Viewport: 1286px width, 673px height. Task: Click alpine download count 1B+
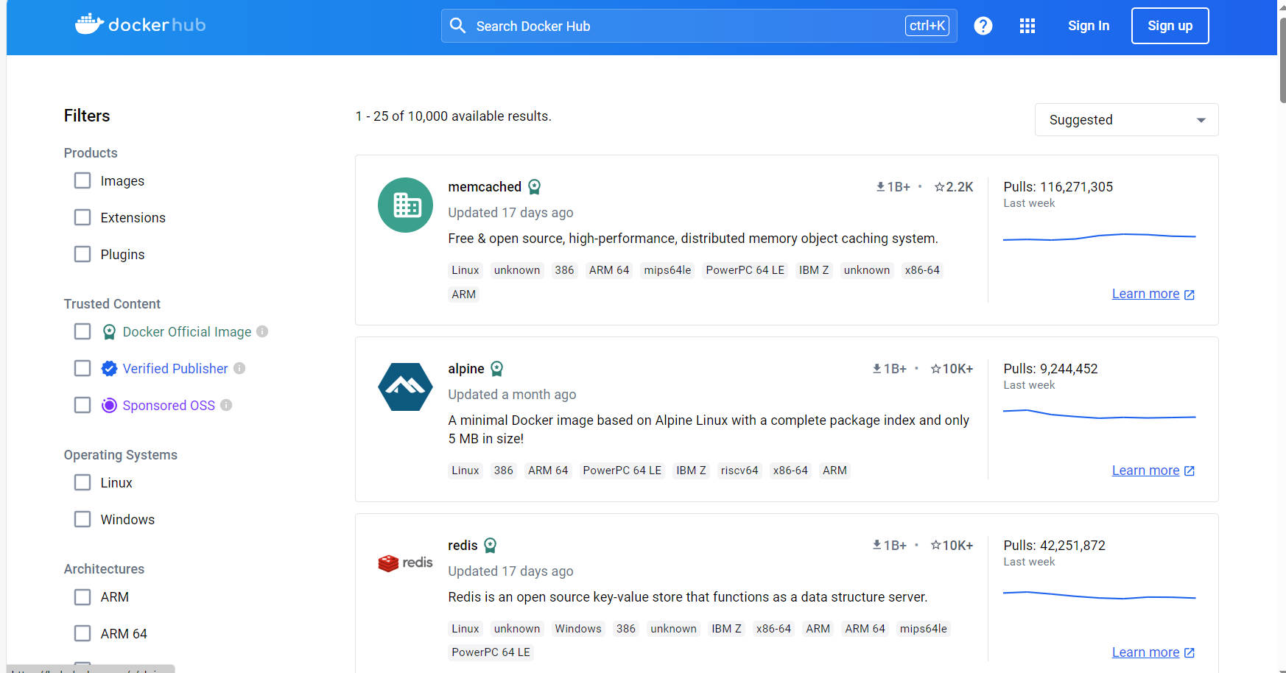(x=889, y=369)
